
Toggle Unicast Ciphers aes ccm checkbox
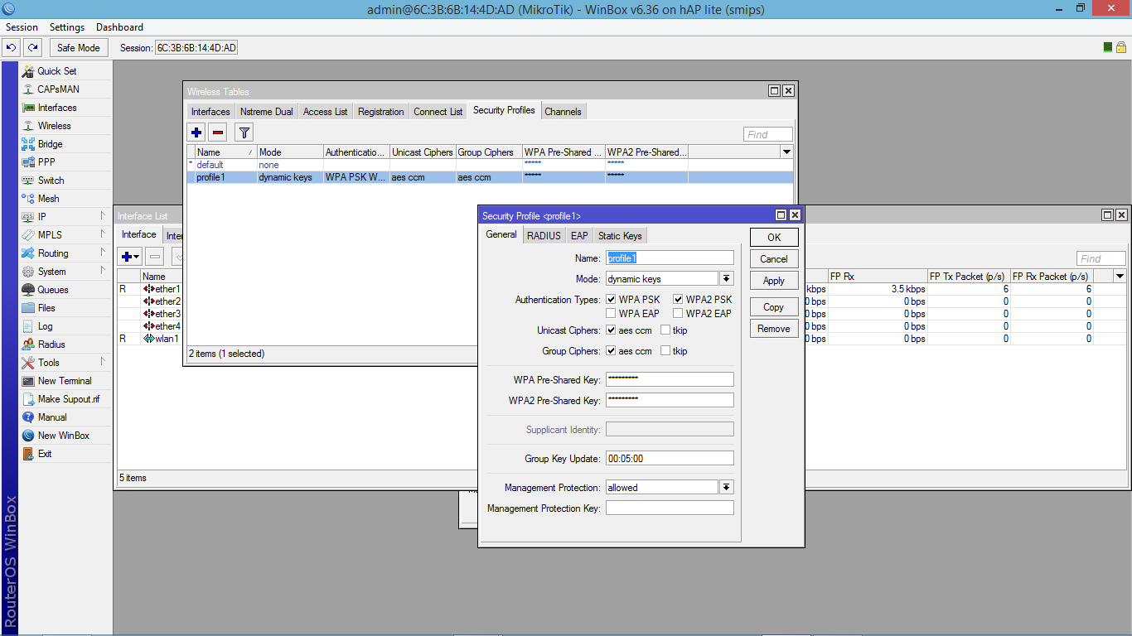(611, 330)
